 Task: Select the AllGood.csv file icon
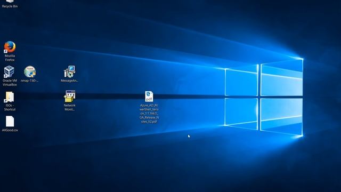tap(10, 121)
